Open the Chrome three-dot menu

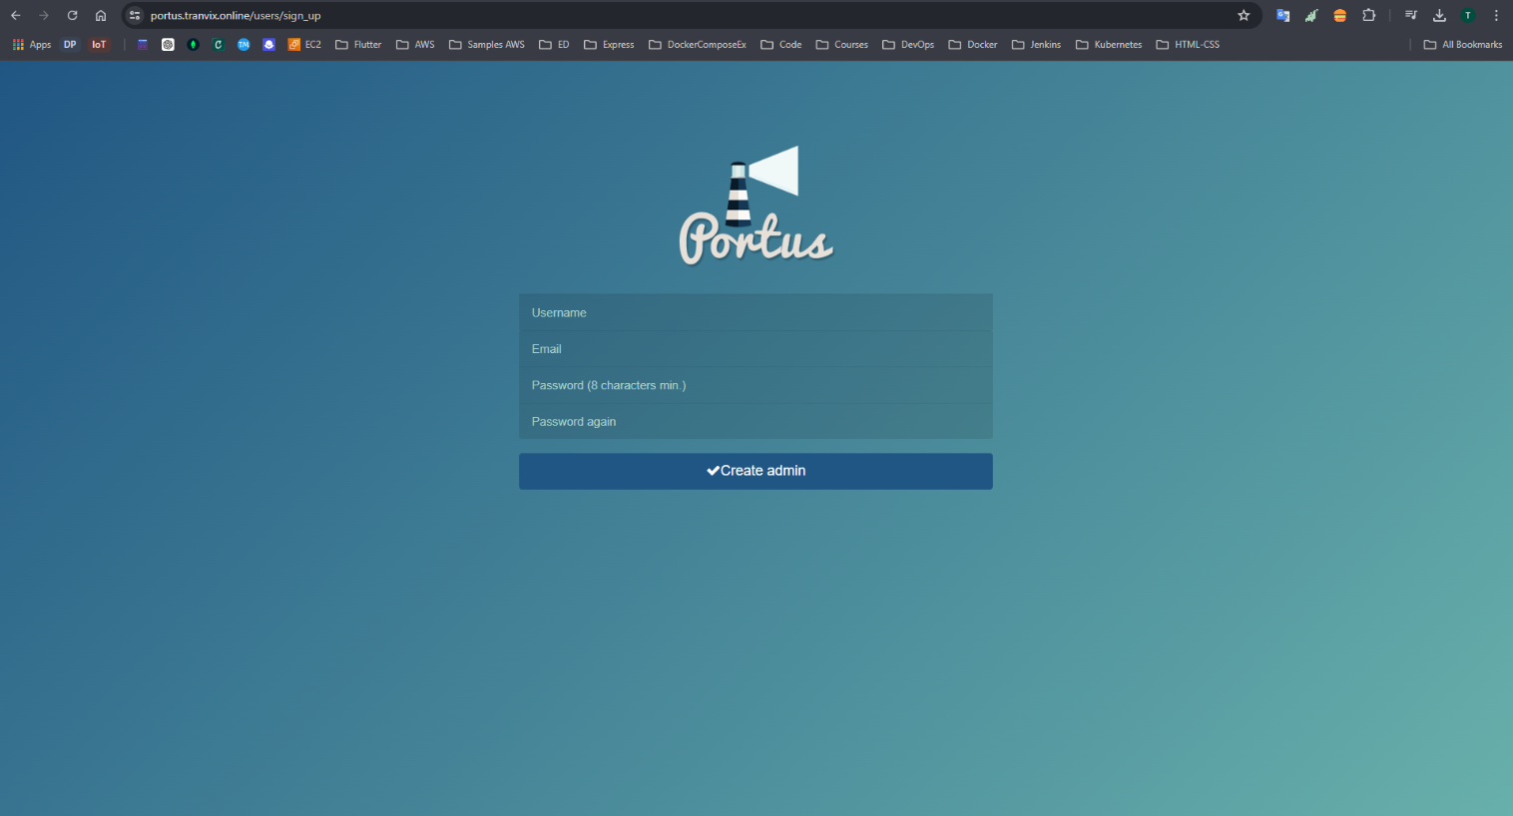[x=1496, y=16]
